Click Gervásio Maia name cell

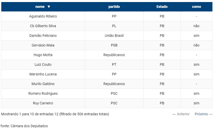point(43,45)
